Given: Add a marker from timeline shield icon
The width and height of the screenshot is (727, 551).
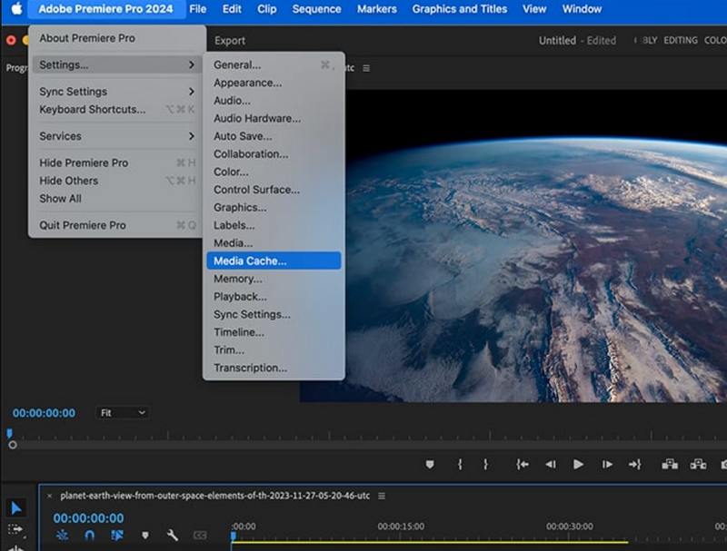Looking at the screenshot, I should click(x=145, y=536).
